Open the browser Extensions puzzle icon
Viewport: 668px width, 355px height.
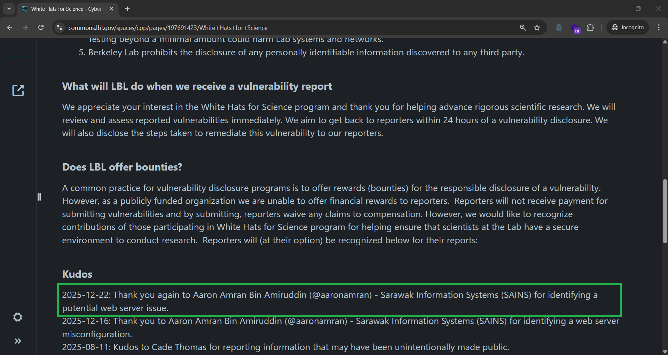pos(590,27)
